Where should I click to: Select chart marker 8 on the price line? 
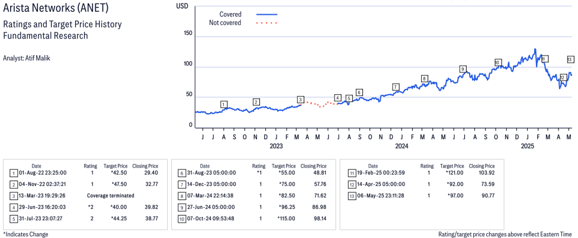425,79
